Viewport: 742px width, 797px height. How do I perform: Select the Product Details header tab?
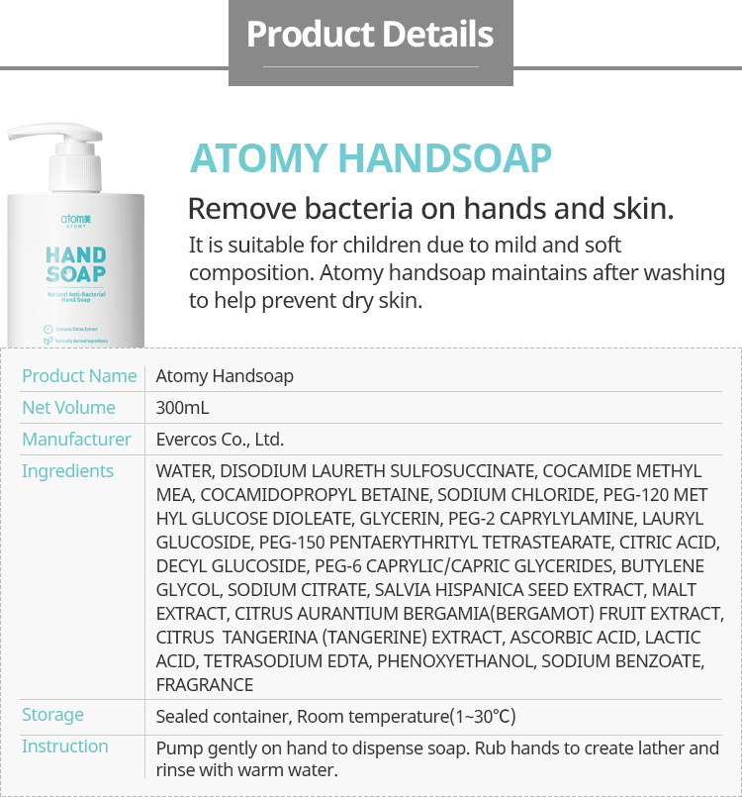coord(369,36)
